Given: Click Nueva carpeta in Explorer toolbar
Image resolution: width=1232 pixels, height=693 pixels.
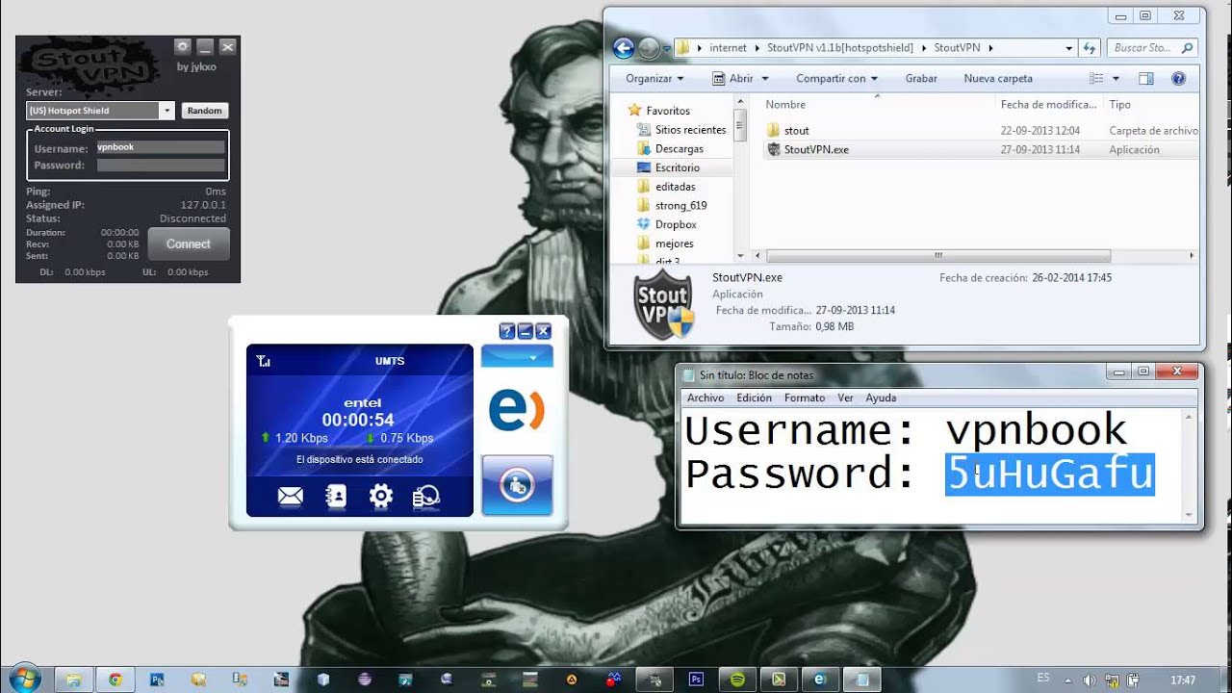Looking at the screenshot, I should click(998, 78).
